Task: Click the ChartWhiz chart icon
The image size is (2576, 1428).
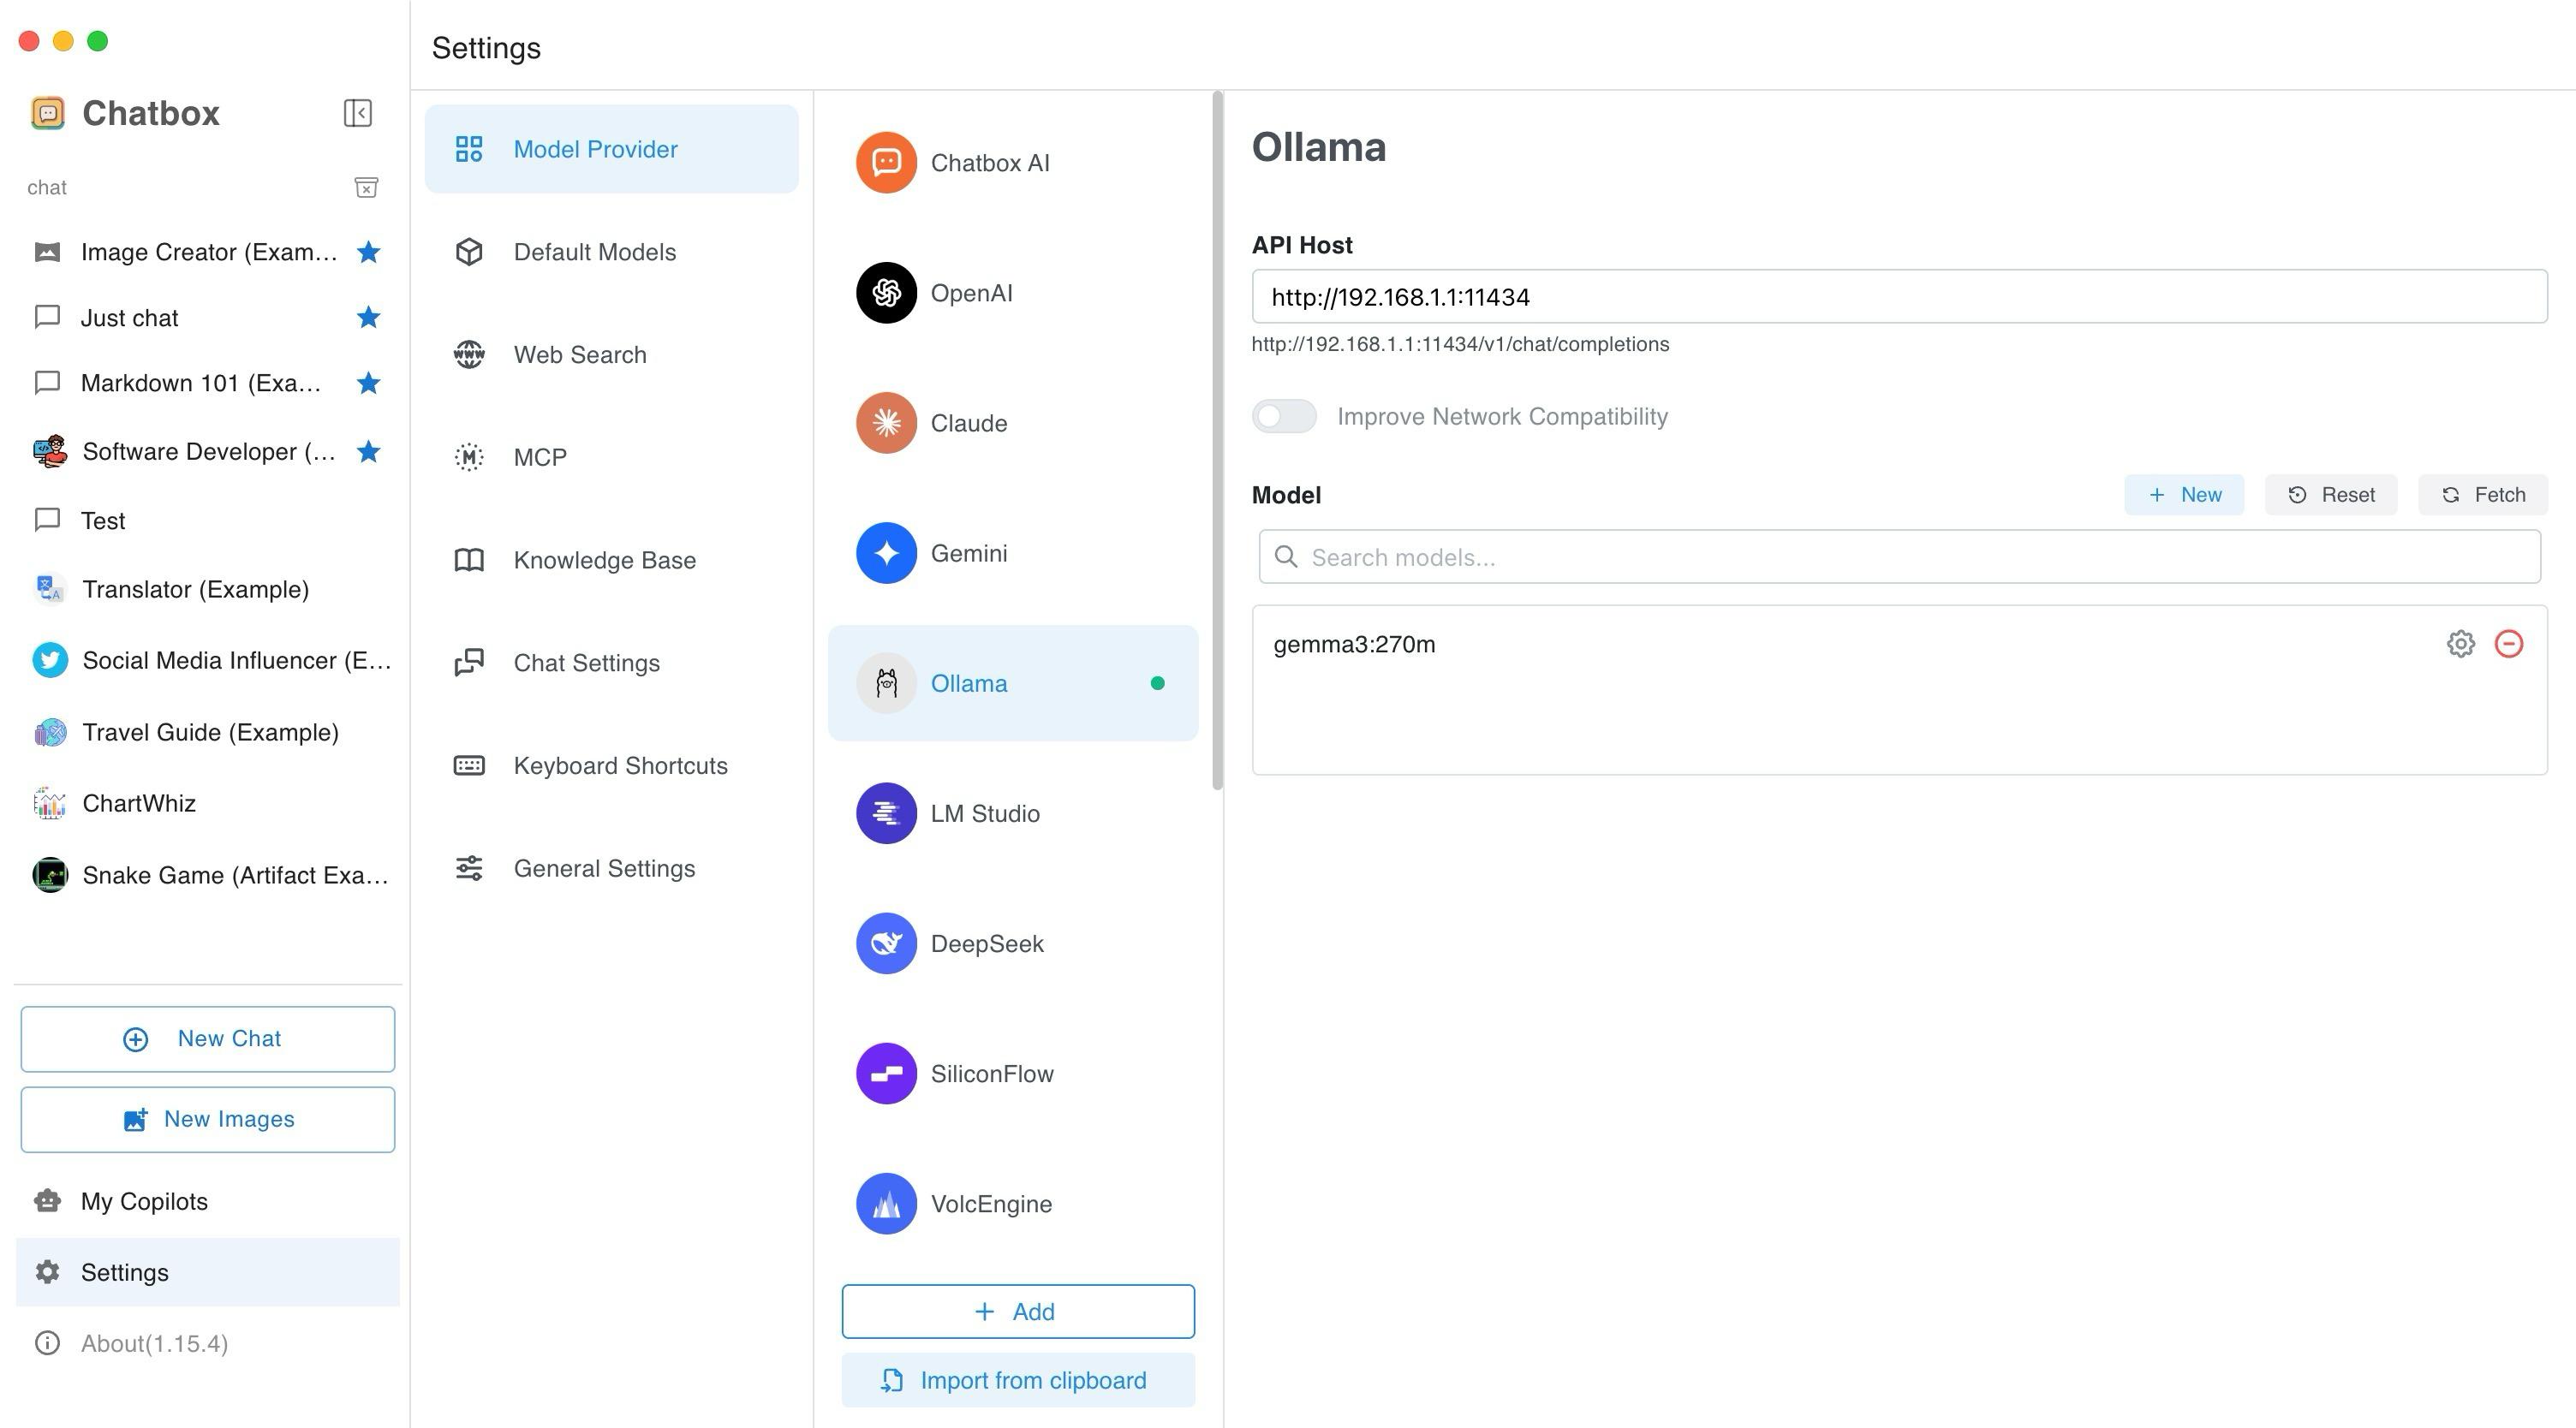Action: [x=50, y=803]
